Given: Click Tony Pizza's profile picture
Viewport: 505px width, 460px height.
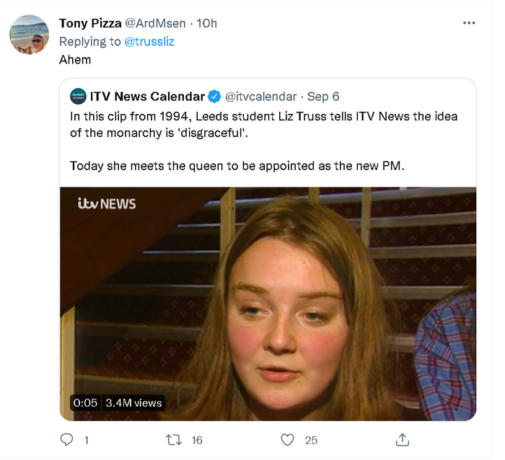Looking at the screenshot, I should (30, 35).
